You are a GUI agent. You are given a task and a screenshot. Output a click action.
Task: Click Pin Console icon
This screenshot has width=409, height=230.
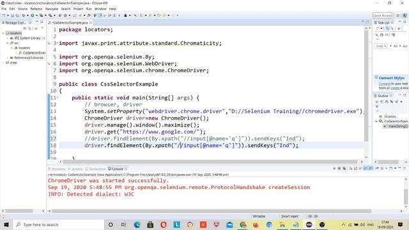click(377, 169)
